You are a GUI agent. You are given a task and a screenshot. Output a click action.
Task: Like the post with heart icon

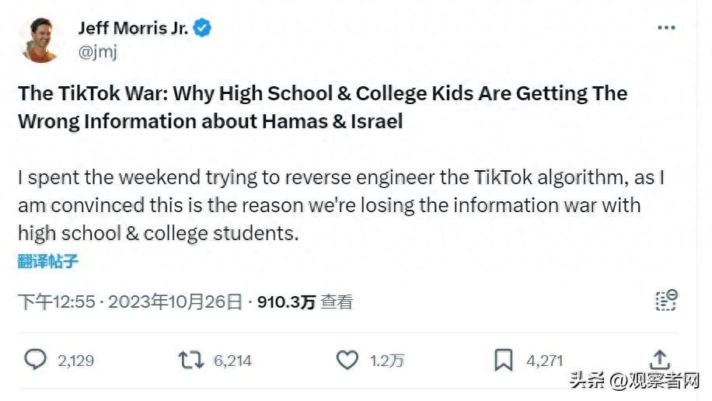pos(346,360)
